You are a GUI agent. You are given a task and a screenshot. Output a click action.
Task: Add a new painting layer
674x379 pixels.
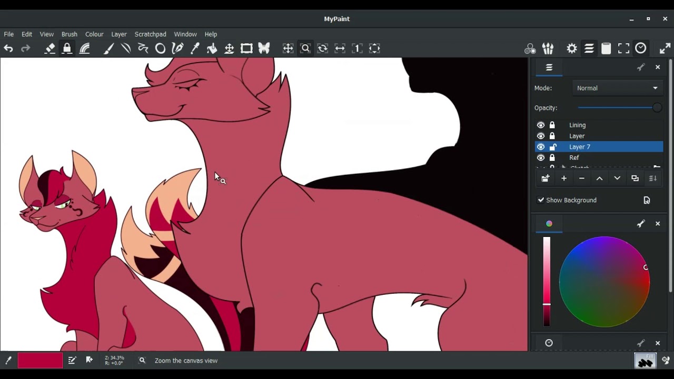(x=564, y=178)
